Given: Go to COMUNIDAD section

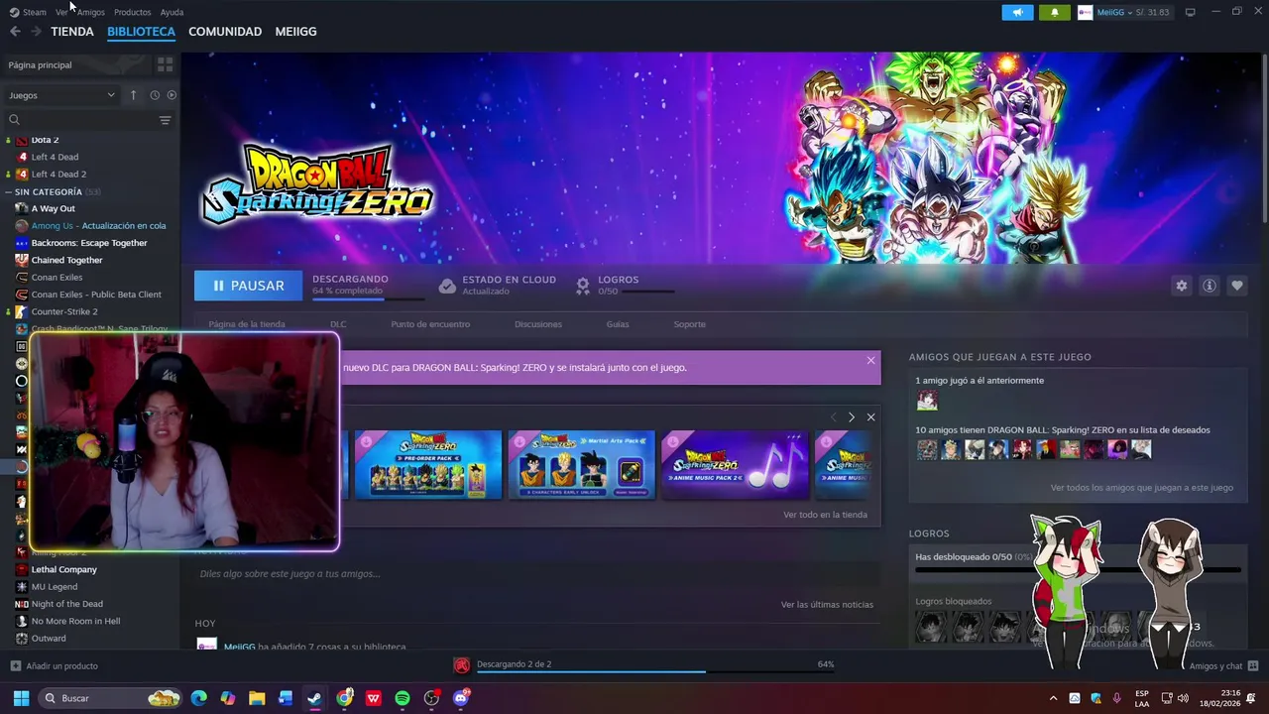Looking at the screenshot, I should click(x=225, y=32).
